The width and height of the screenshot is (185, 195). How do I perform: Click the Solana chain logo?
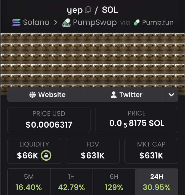point(16,22)
